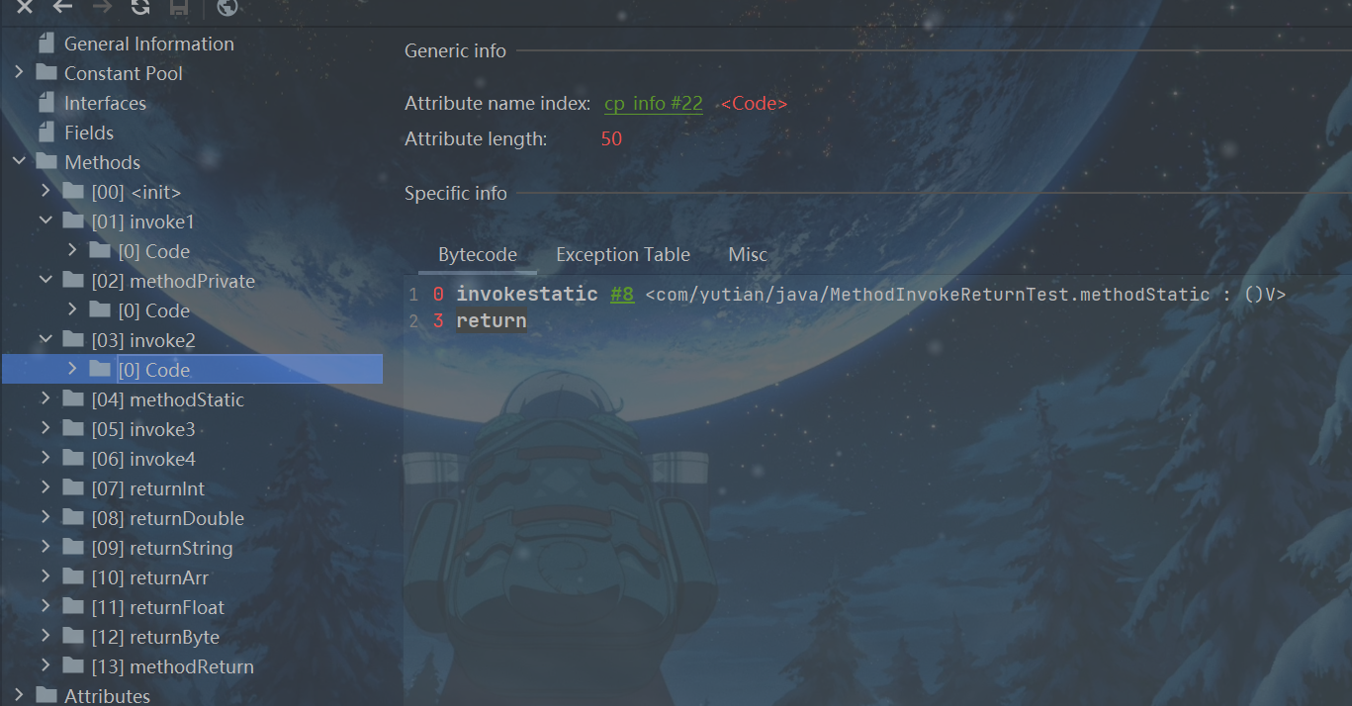Click the globe browser icon in toolbar
Screen dimensions: 1352x706
[226, 7]
